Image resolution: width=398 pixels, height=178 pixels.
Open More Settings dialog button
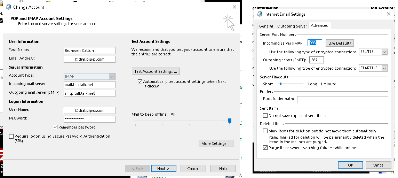point(216,144)
